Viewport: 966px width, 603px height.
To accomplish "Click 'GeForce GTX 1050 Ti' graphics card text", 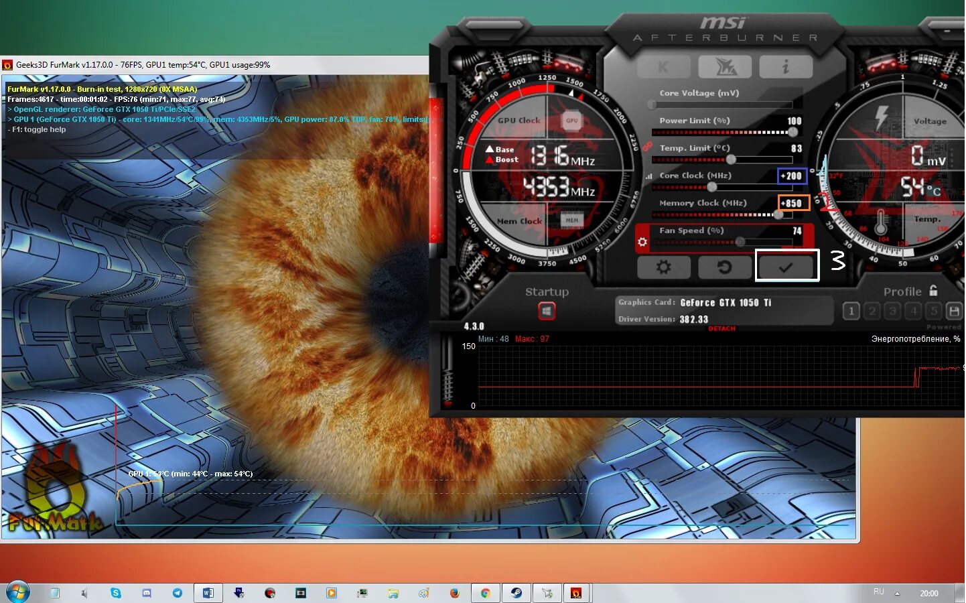I will tap(726, 303).
